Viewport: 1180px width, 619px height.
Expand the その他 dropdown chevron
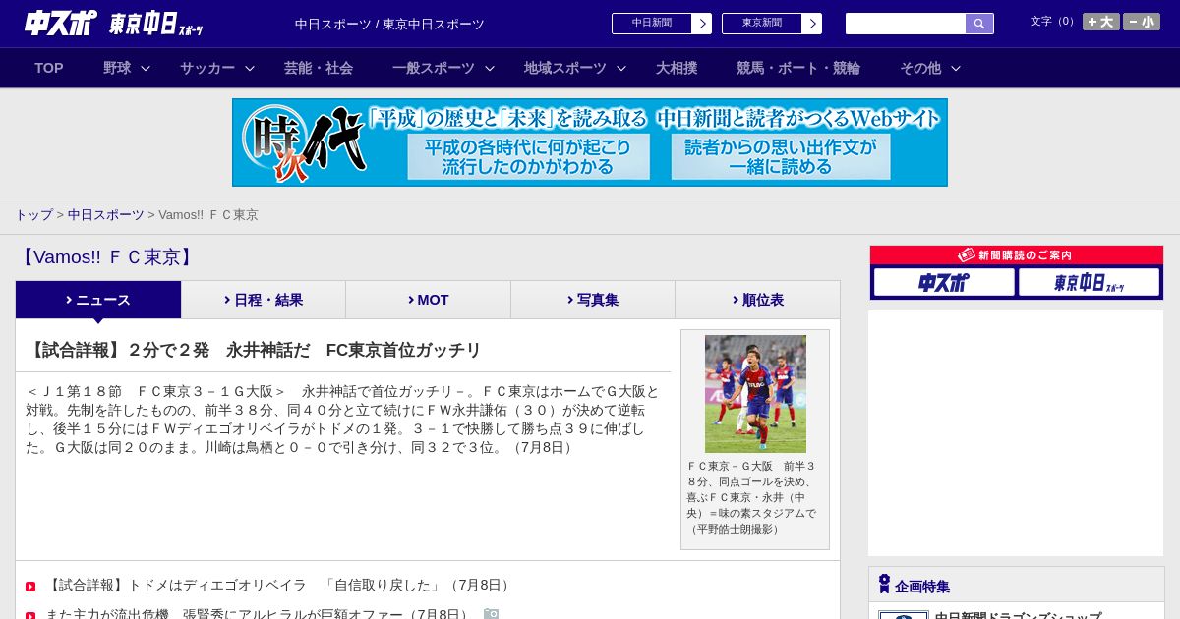(956, 68)
